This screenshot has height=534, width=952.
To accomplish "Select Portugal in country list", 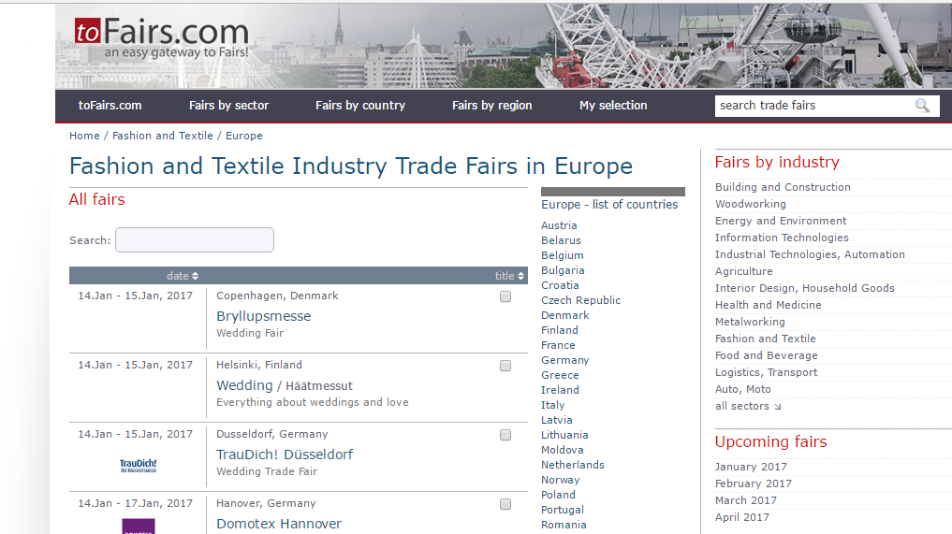I will pyautogui.click(x=563, y=510).
